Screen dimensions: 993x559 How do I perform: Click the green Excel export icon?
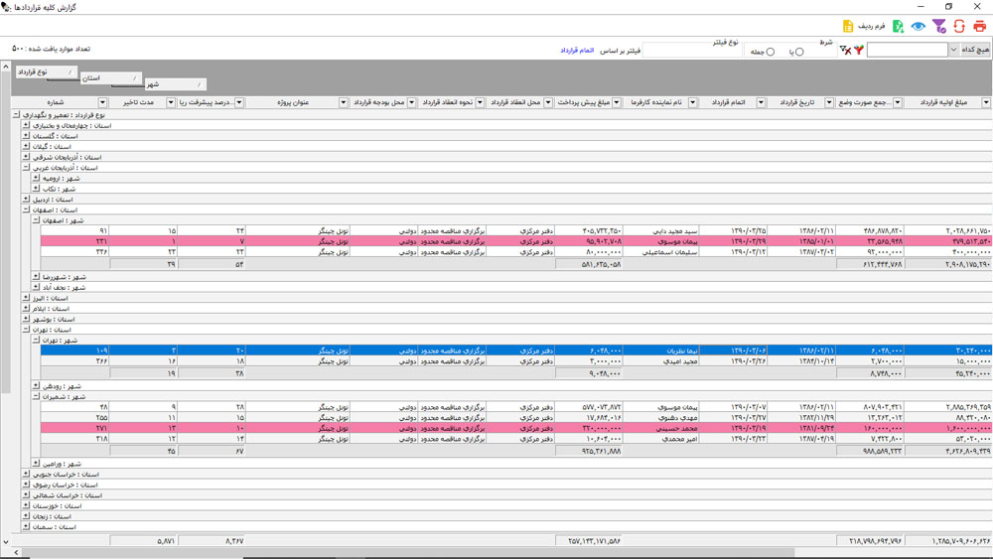tap(898, 26)
